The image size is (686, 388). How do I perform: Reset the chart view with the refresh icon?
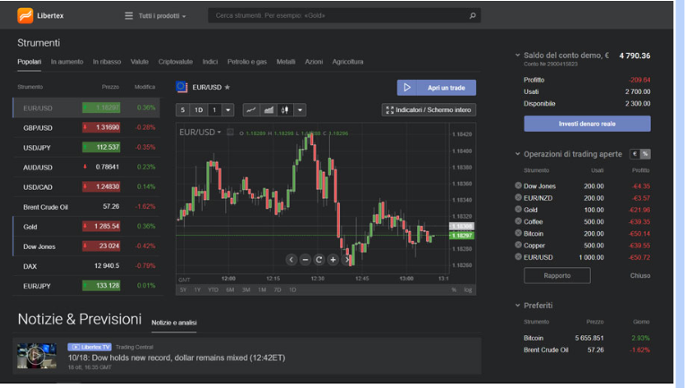pyautogui.click(x=319, y=260)
